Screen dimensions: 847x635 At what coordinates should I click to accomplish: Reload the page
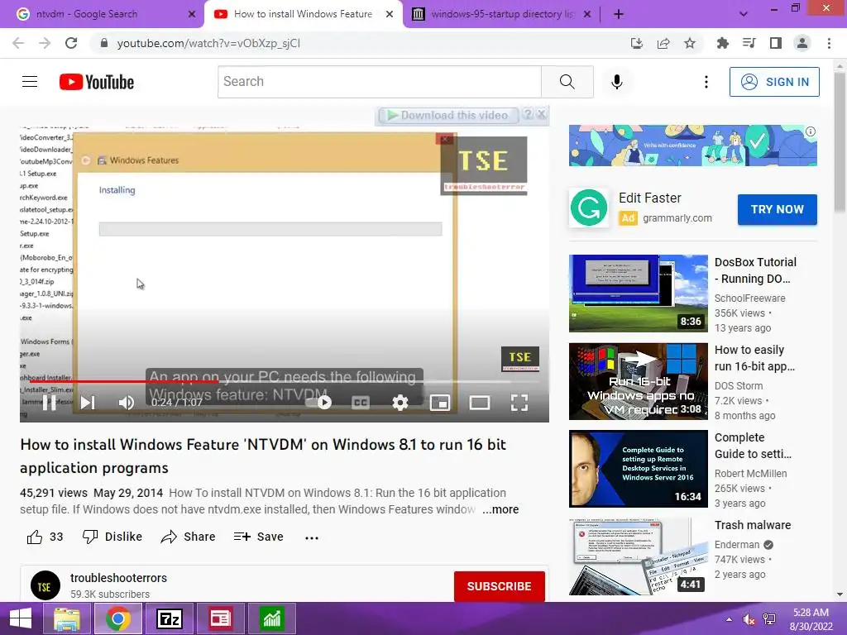[71, 43]
